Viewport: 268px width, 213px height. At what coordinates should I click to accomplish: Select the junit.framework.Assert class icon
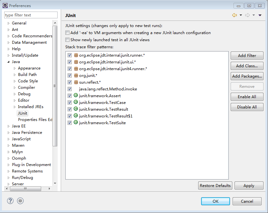pyautogui.click(x=76, y=95)
